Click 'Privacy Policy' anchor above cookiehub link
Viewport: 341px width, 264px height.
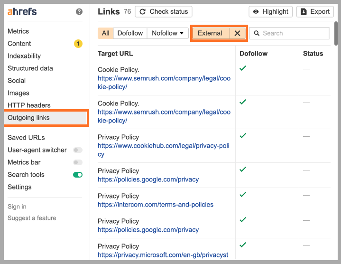118,137
